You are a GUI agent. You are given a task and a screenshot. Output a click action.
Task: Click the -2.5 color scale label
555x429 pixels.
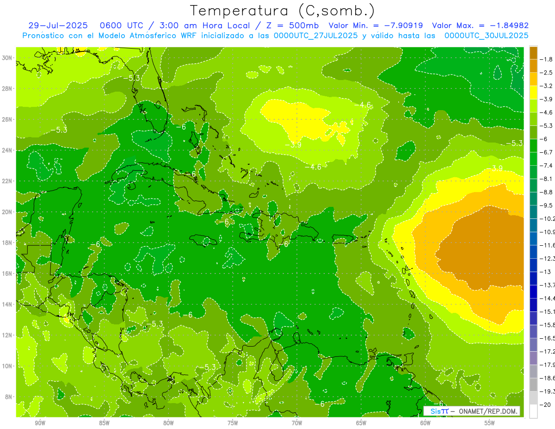[546, 73]
